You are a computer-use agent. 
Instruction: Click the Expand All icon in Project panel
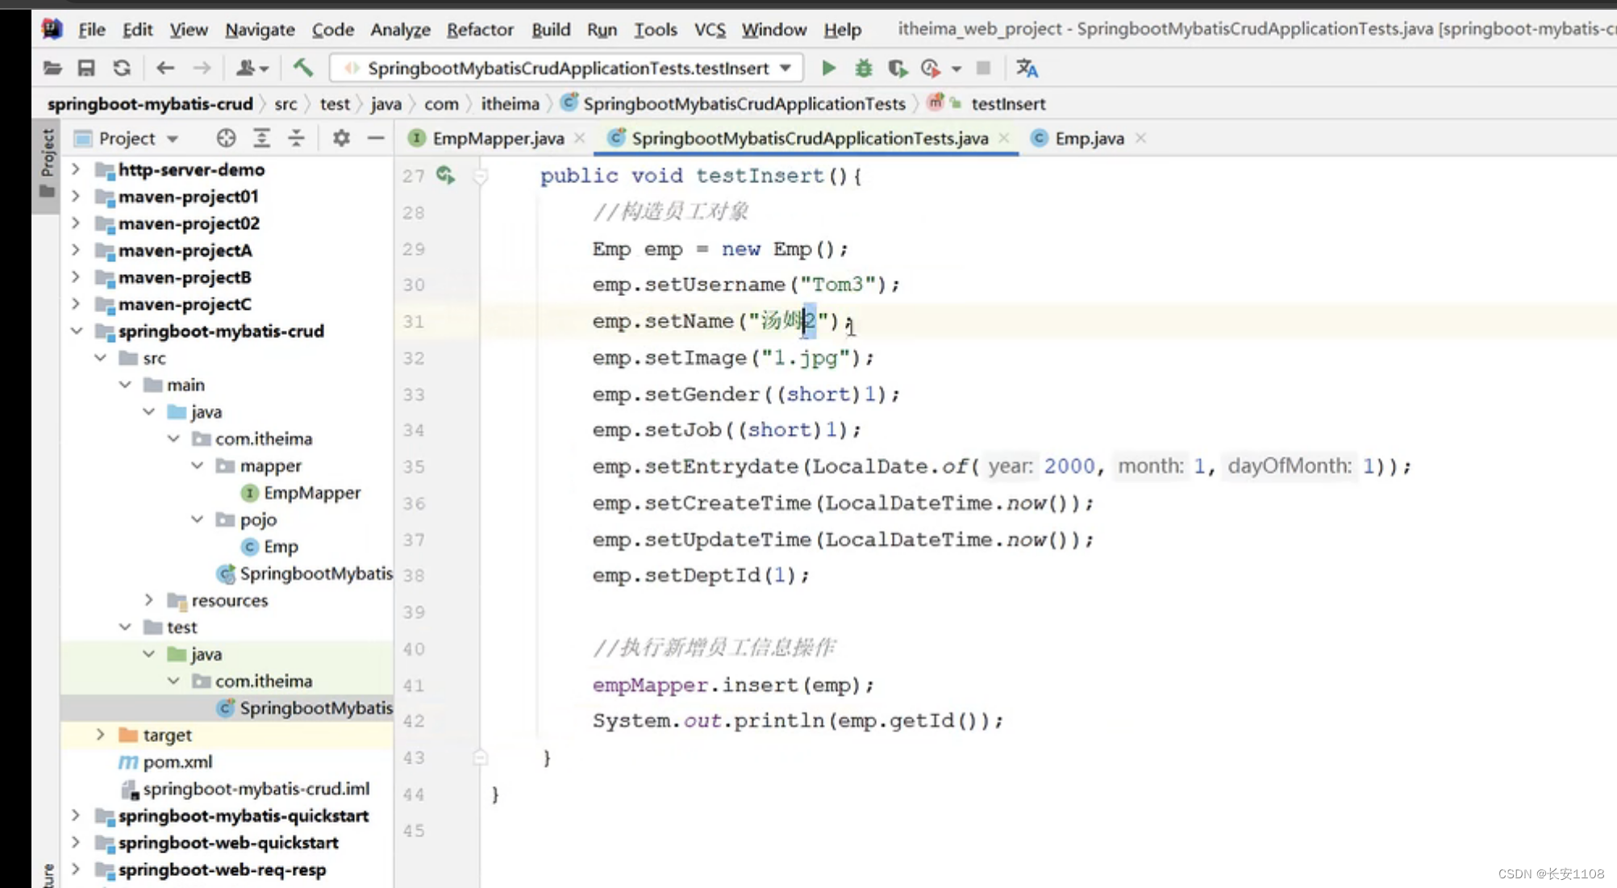pyautogui.click(x=261, y=138)
